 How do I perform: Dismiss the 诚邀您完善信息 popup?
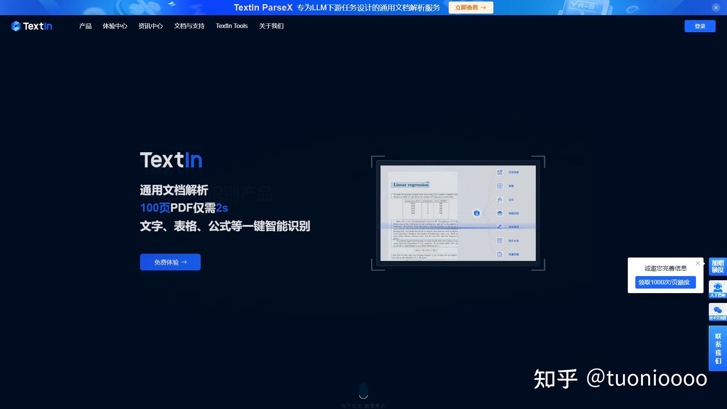(x=698, y=263)
